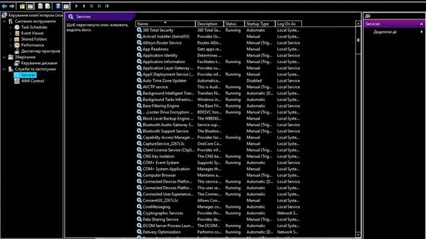Click the Shared Folders icon in tree
Viewport: 426px width, 239px height.
(17, 39)
